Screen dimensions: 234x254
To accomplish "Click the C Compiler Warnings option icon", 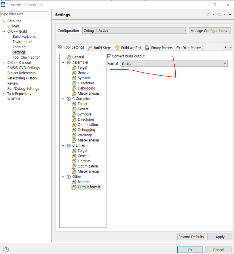I will [74, 135].
